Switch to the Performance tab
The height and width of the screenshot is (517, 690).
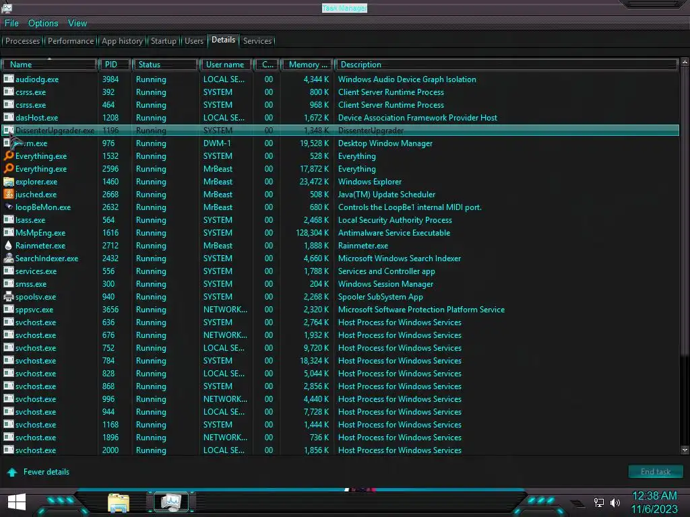[70, 41]
